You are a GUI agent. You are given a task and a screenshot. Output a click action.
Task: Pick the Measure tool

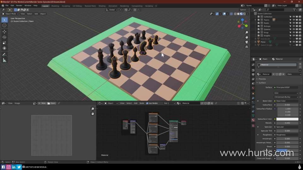pos(4,60)
